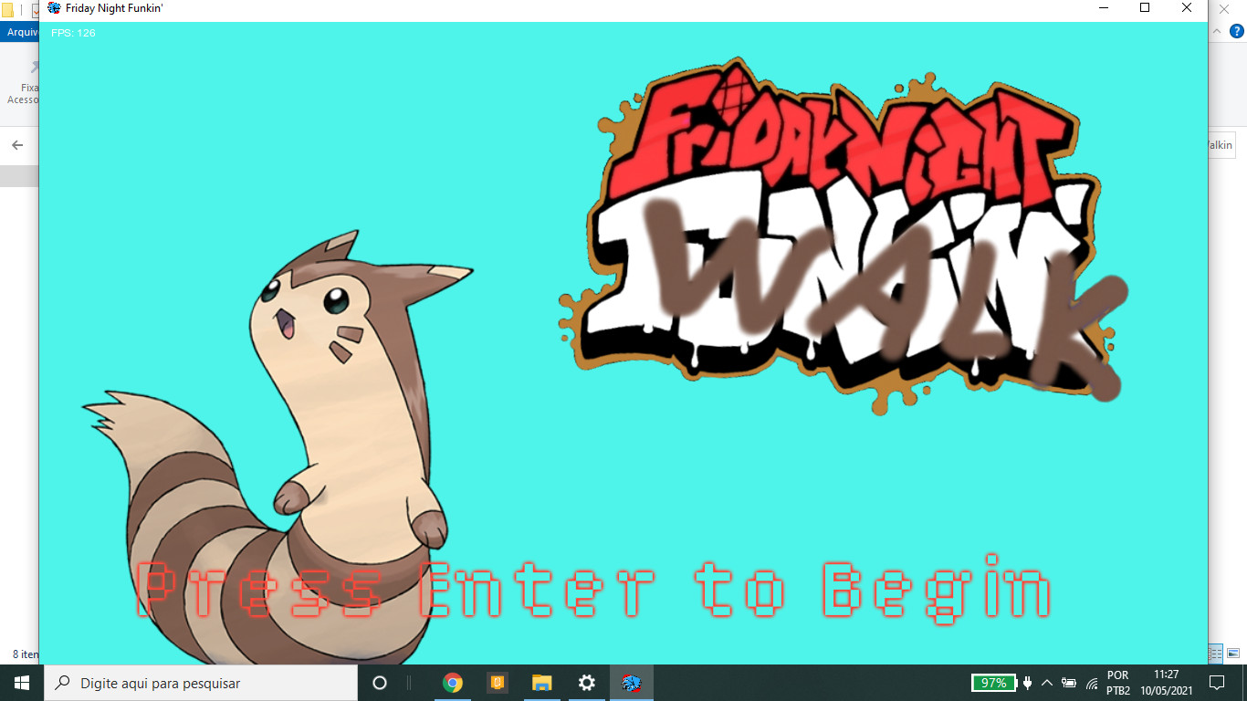Image resolution: width=1247 pixels, height=701 pixels.
Task: Open Google Chrome from the taskbar
Action: [452, 683]
